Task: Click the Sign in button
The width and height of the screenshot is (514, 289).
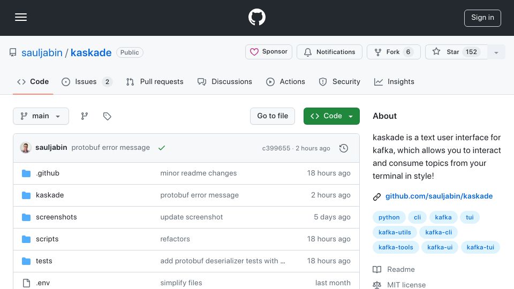Action: [482, 18]
